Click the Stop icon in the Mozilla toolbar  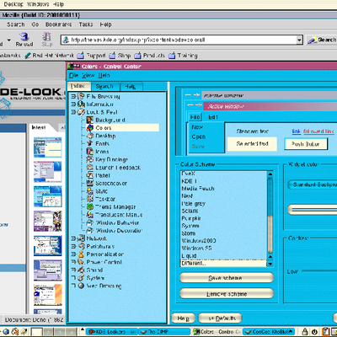tap(46, 36)
